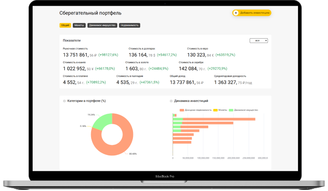Image resolution: width=328 pixels, height=191 pixels.
Task: Click the Стоимость в долларах value
Action: point(138,55)
